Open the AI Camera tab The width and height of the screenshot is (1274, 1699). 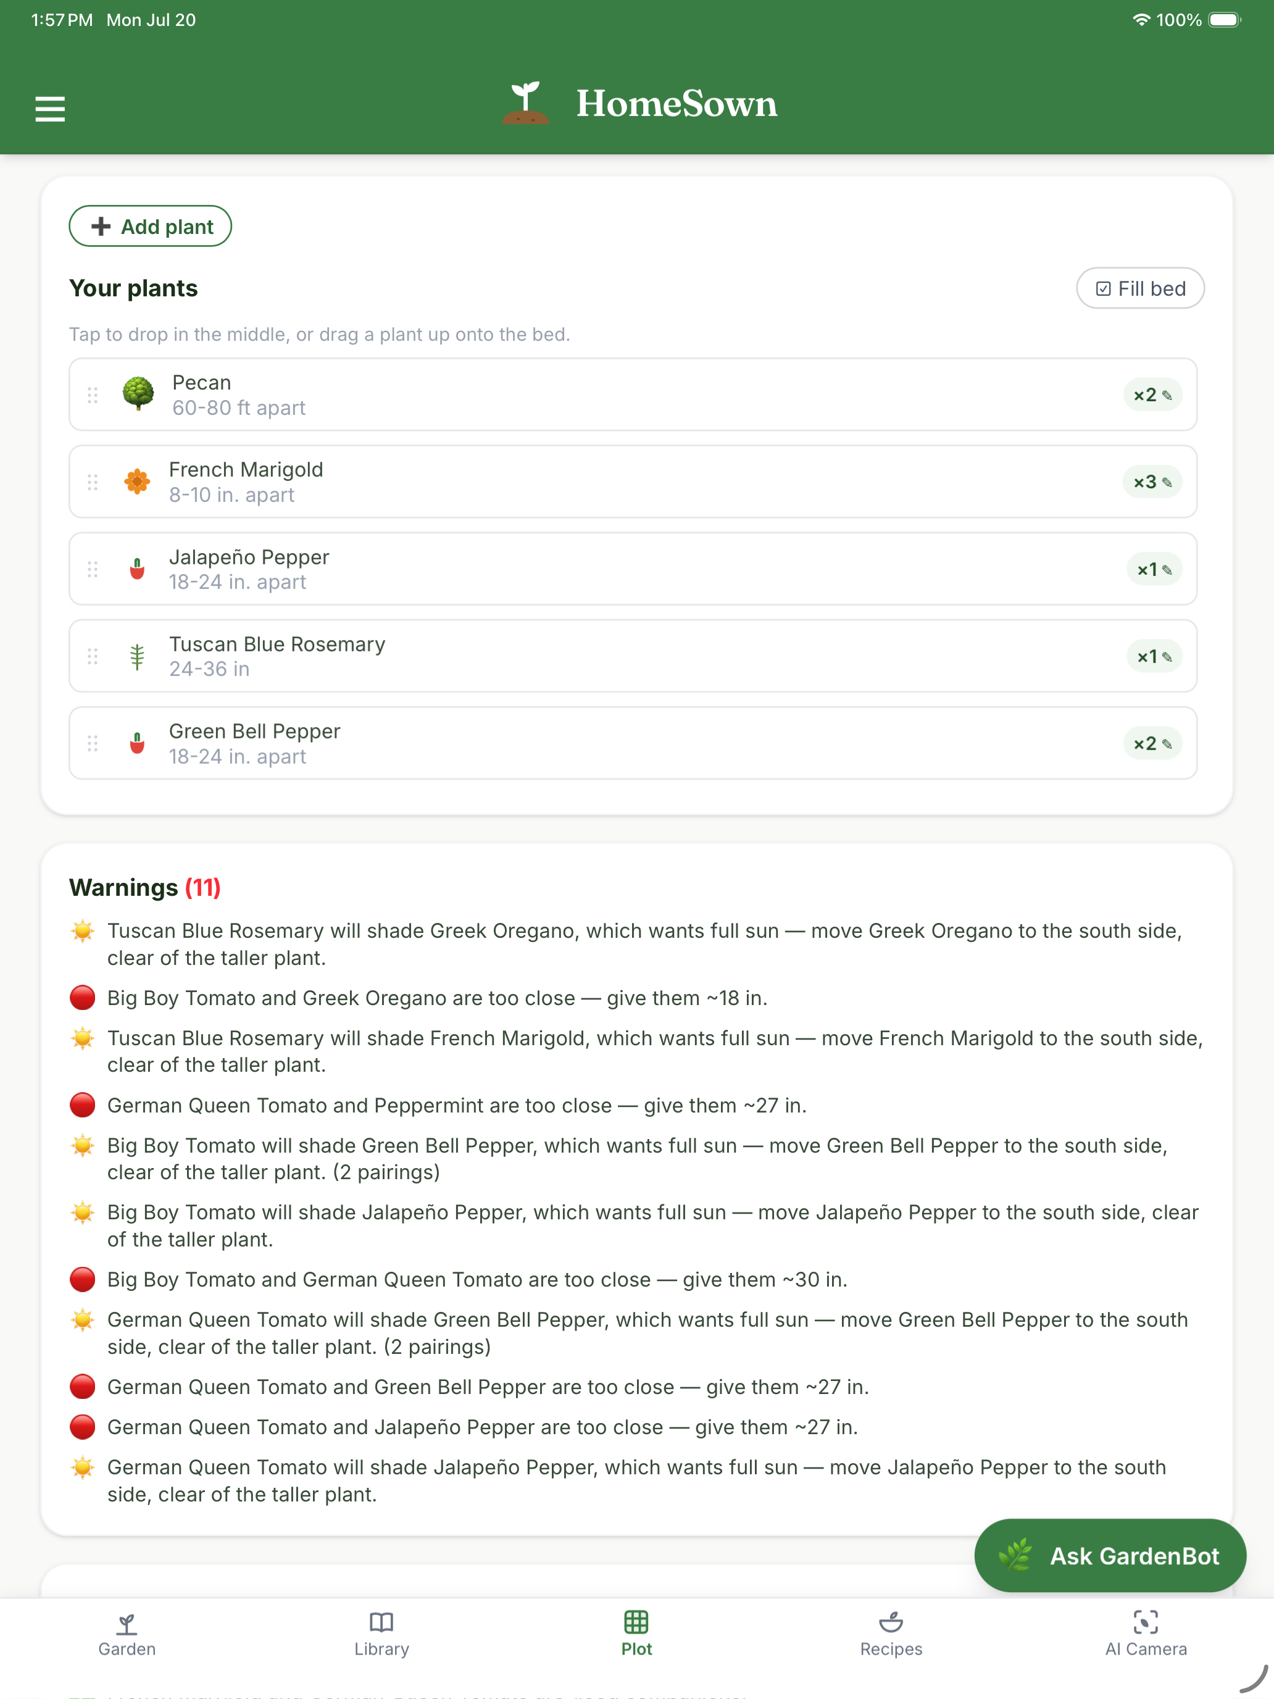pyautogui.click(x=1146, y=1634)
